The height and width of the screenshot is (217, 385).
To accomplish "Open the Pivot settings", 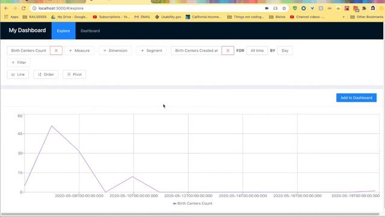I will click(75, 74).
